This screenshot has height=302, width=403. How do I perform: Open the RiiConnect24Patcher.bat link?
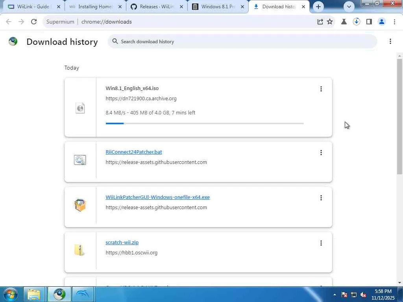coord(134,152)
